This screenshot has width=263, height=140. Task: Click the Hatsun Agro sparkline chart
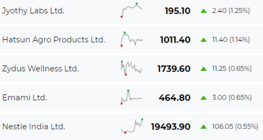[x=131, y=39]
